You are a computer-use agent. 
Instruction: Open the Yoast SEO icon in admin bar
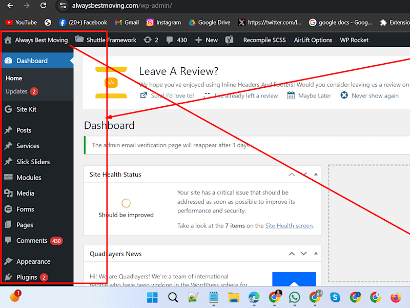229,40
